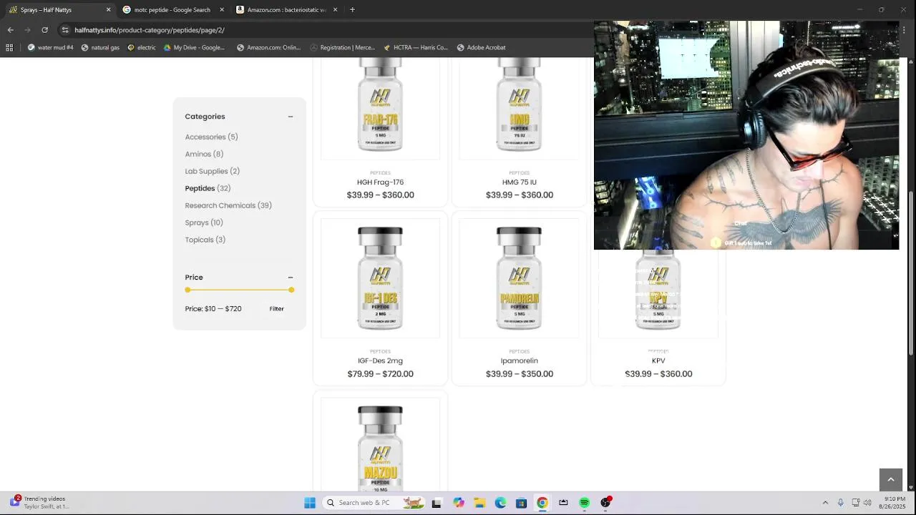Open the 'electric' bookmark
This screenshot has height=515, width=916.
click(142, 48)
